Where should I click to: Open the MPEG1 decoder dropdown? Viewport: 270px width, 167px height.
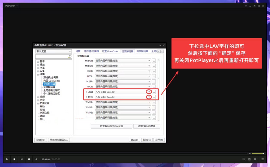tap(149, 61)
